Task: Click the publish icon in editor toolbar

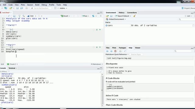Action: click(93, 16)
